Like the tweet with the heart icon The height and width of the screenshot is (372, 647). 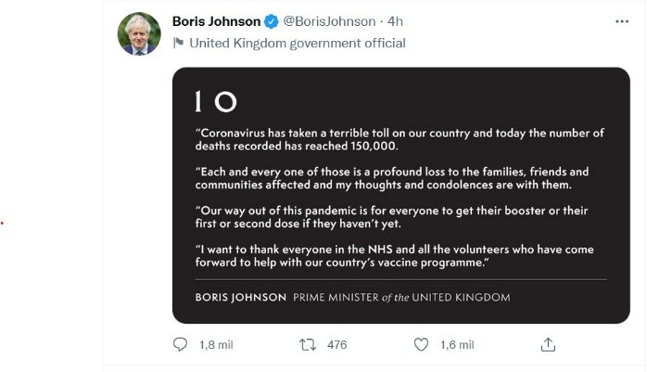click(422, 344)
